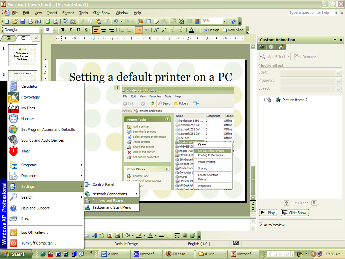Expand the Programs submenu in Start menu
This screenshot has width=345, height=259.
[x=45, y=165]
